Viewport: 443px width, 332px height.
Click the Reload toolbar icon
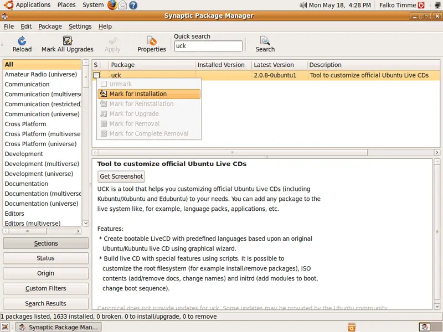point(22,40)
